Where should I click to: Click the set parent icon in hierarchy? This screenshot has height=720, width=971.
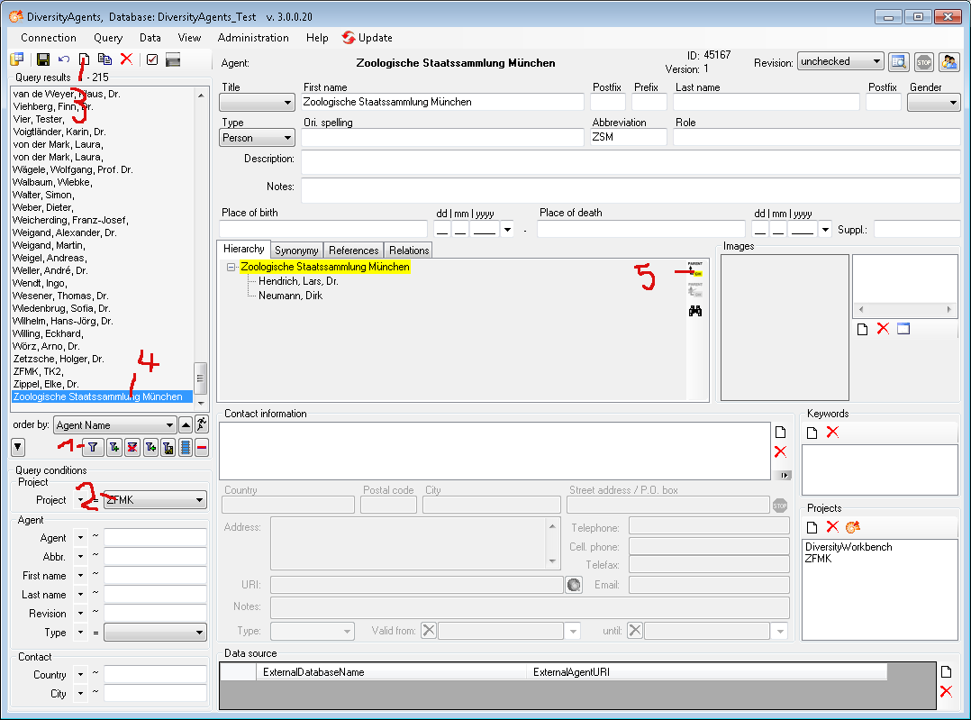(695, 269)
